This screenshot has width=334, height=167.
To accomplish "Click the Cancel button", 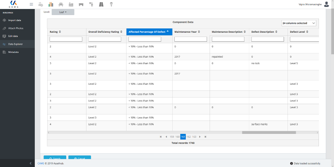I will coord(80,158).
